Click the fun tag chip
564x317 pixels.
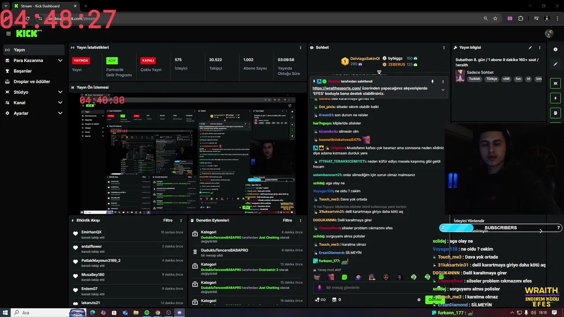[518, 79]
